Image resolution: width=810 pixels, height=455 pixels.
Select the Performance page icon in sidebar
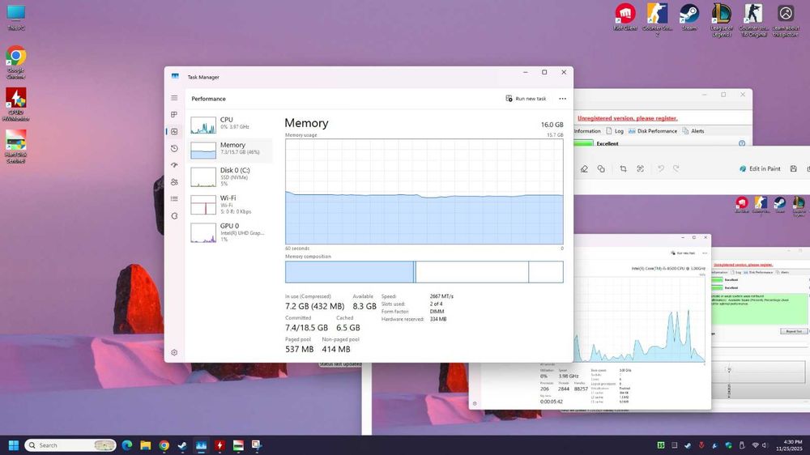[174, 132]
